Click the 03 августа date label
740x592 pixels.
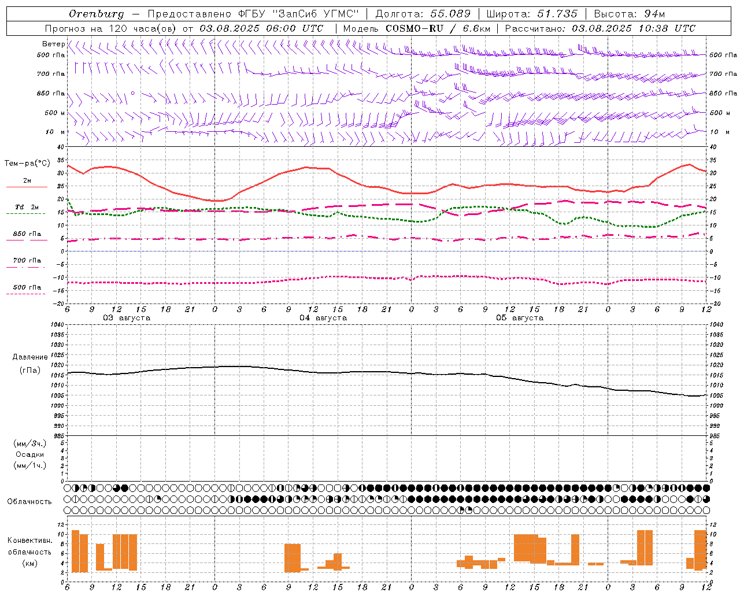(x=127, y=318)
